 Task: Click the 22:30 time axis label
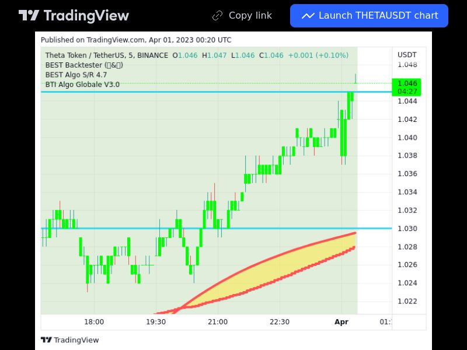(x=280, y=322)
